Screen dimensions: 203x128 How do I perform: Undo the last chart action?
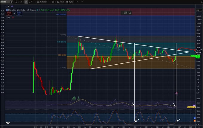tap(78, 2)
